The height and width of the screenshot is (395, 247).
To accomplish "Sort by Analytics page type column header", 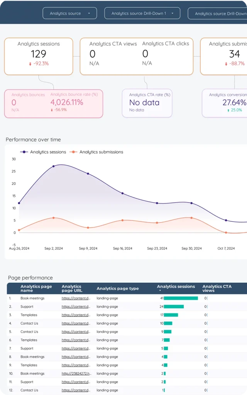I will pyautogui.click(x=118, y=289).
